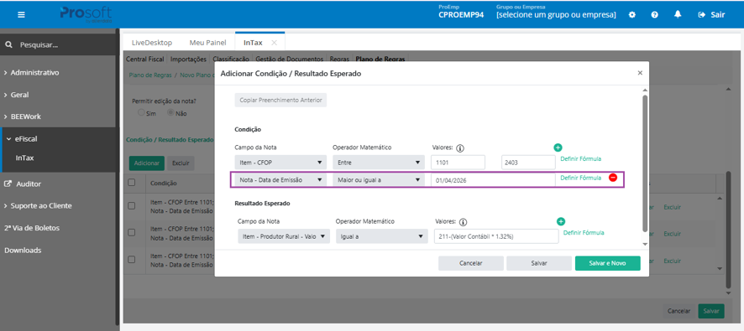The height and width of the screenshot is (331, 744).
Task: Open the Central Fiscal menu
Action: 144,59
